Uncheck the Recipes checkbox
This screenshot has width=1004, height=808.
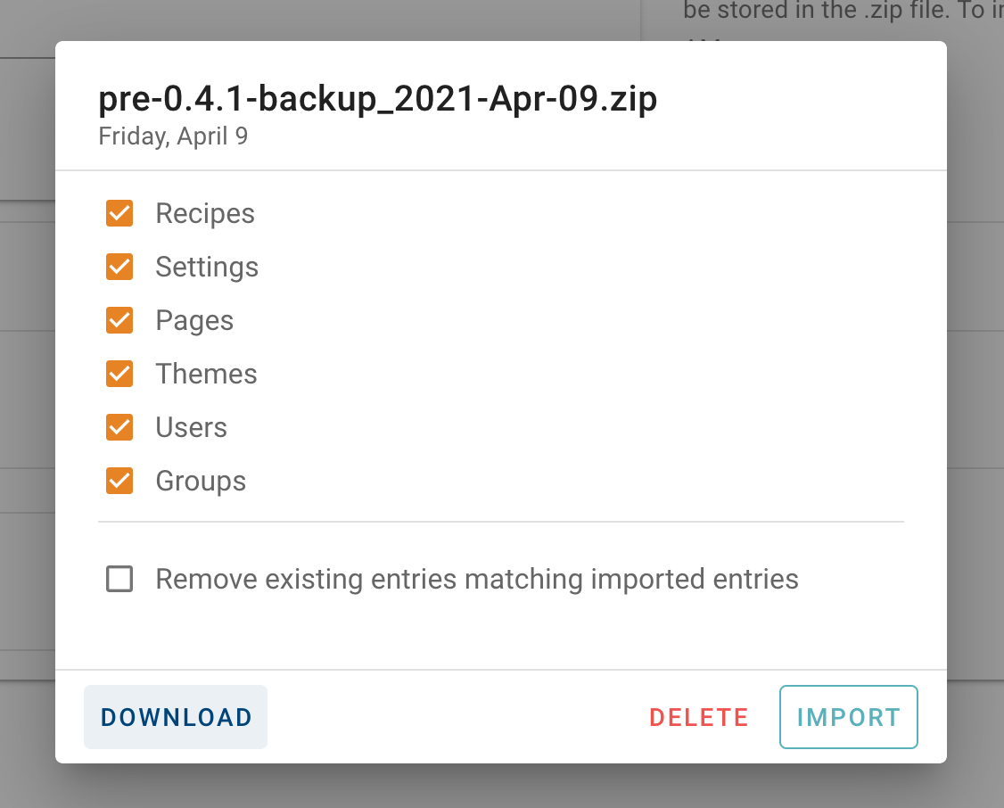coord(119,213)
